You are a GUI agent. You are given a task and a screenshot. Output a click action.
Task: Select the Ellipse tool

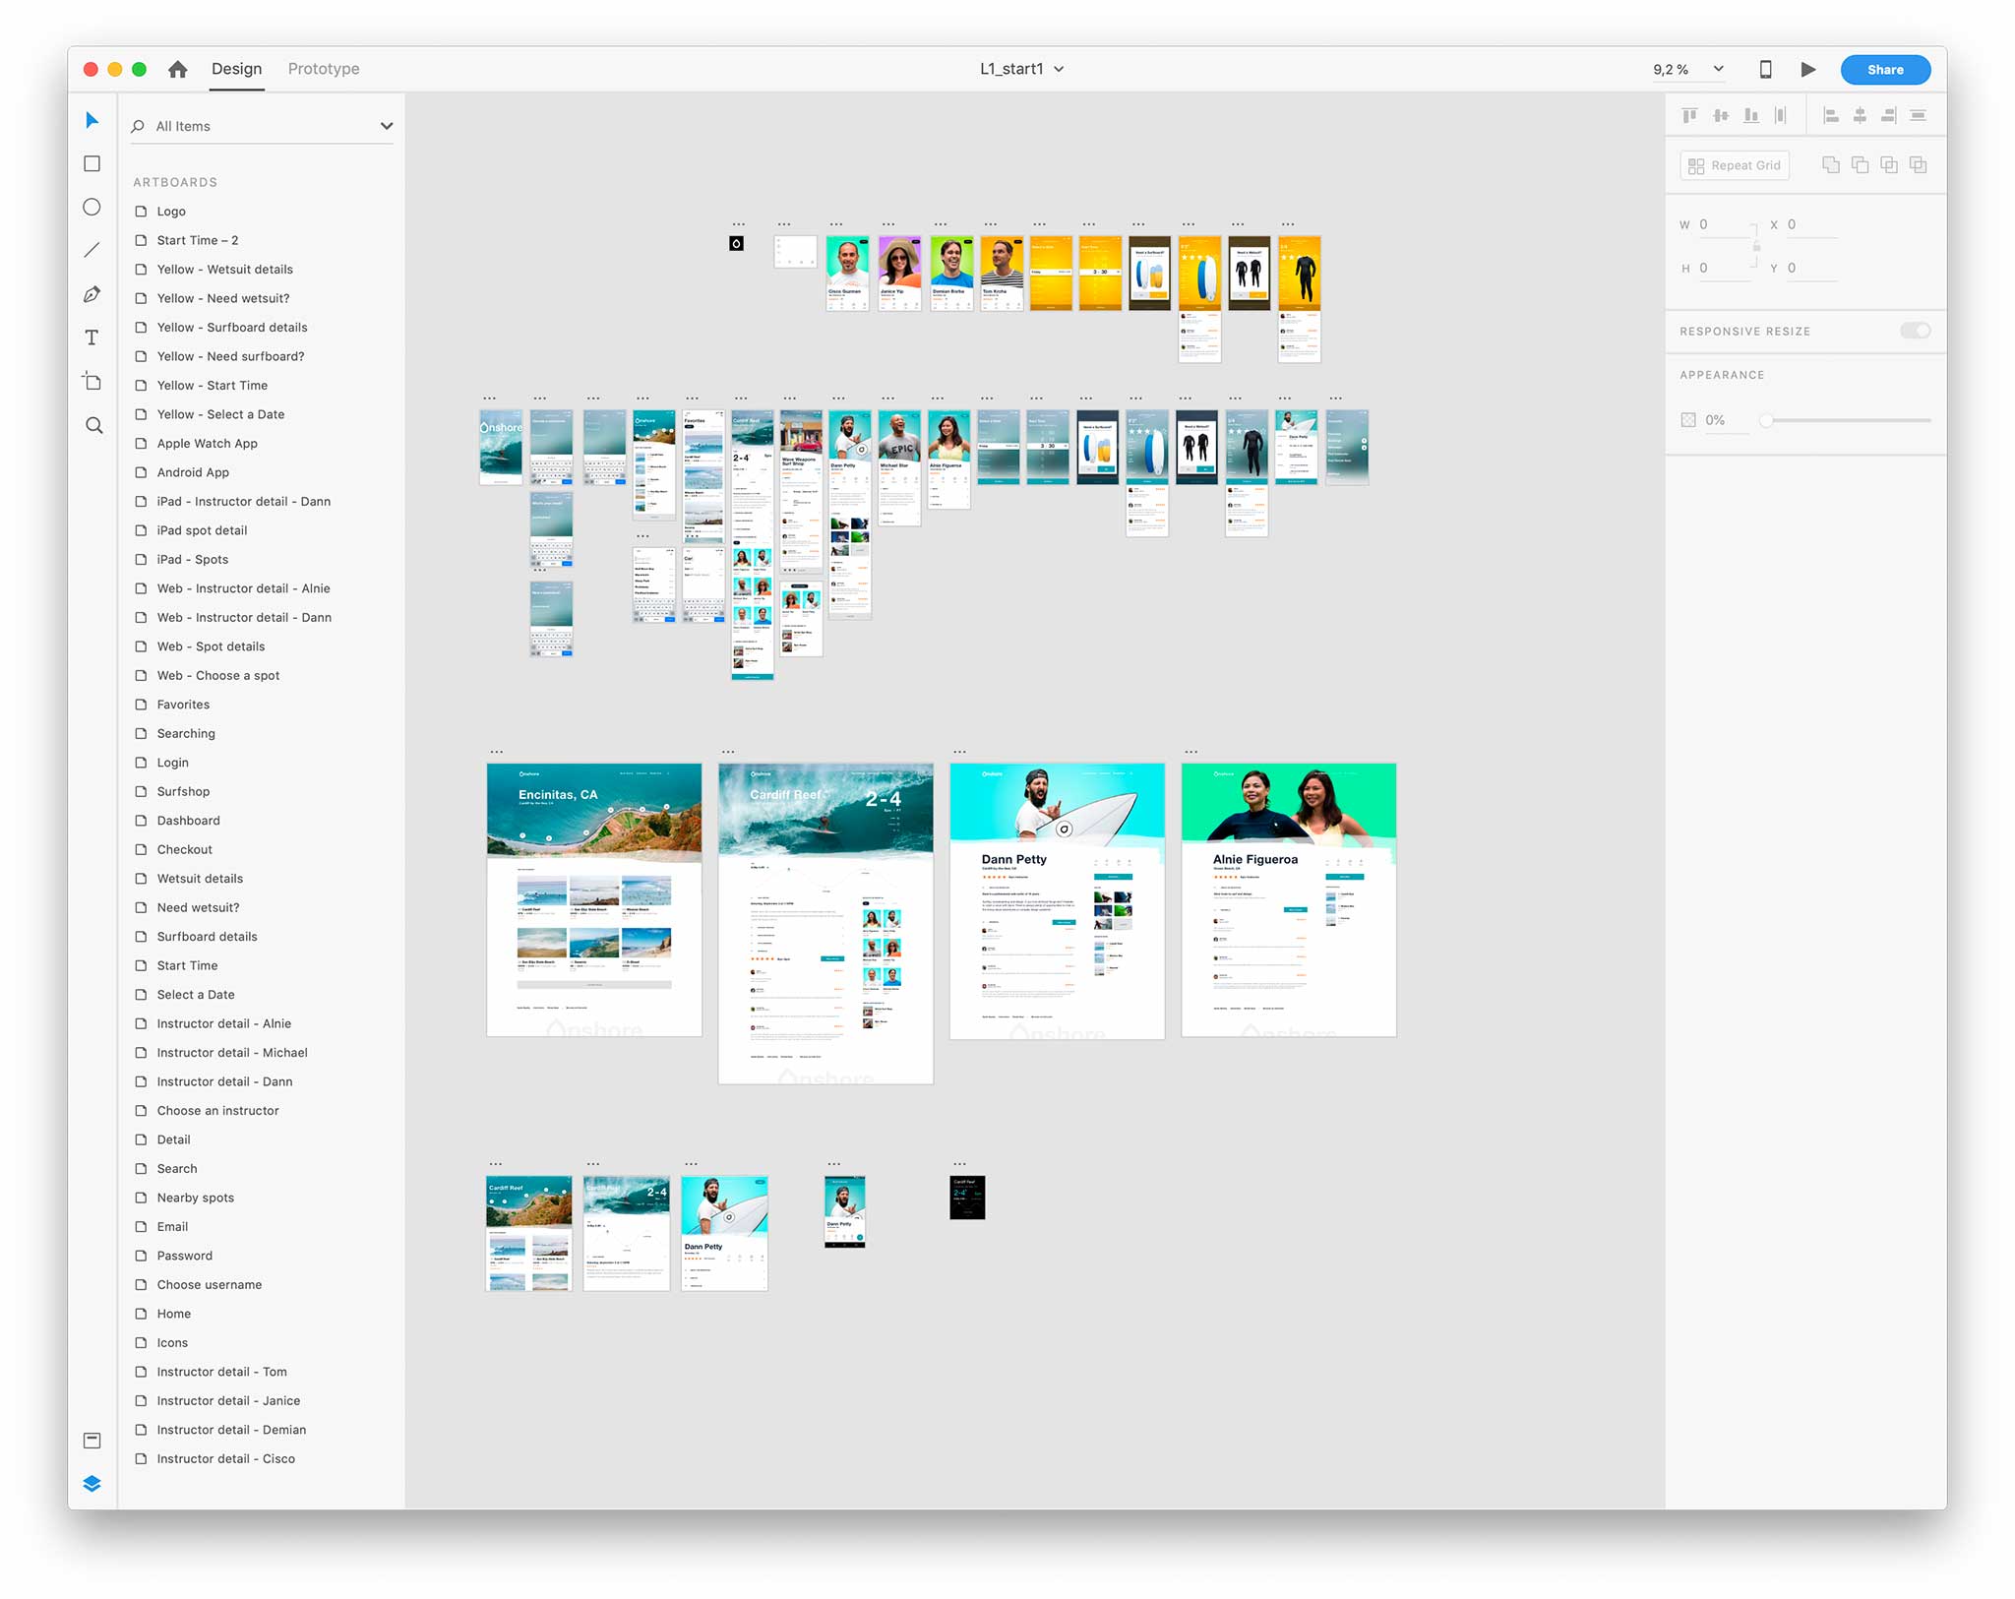92,207
